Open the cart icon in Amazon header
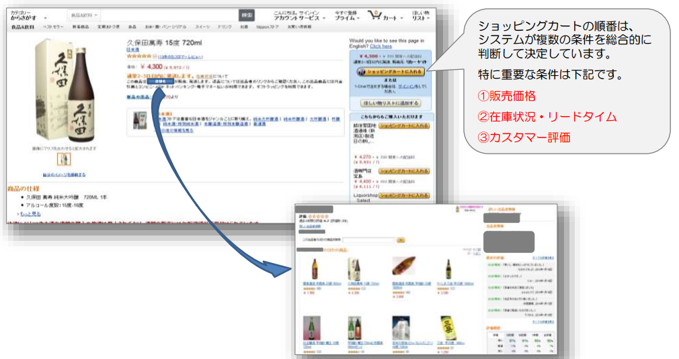Image resolution: width=679 pixels, height=359 pixels. click(374, 15)
